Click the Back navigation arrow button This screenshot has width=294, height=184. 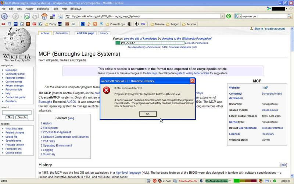coord(4,16)
